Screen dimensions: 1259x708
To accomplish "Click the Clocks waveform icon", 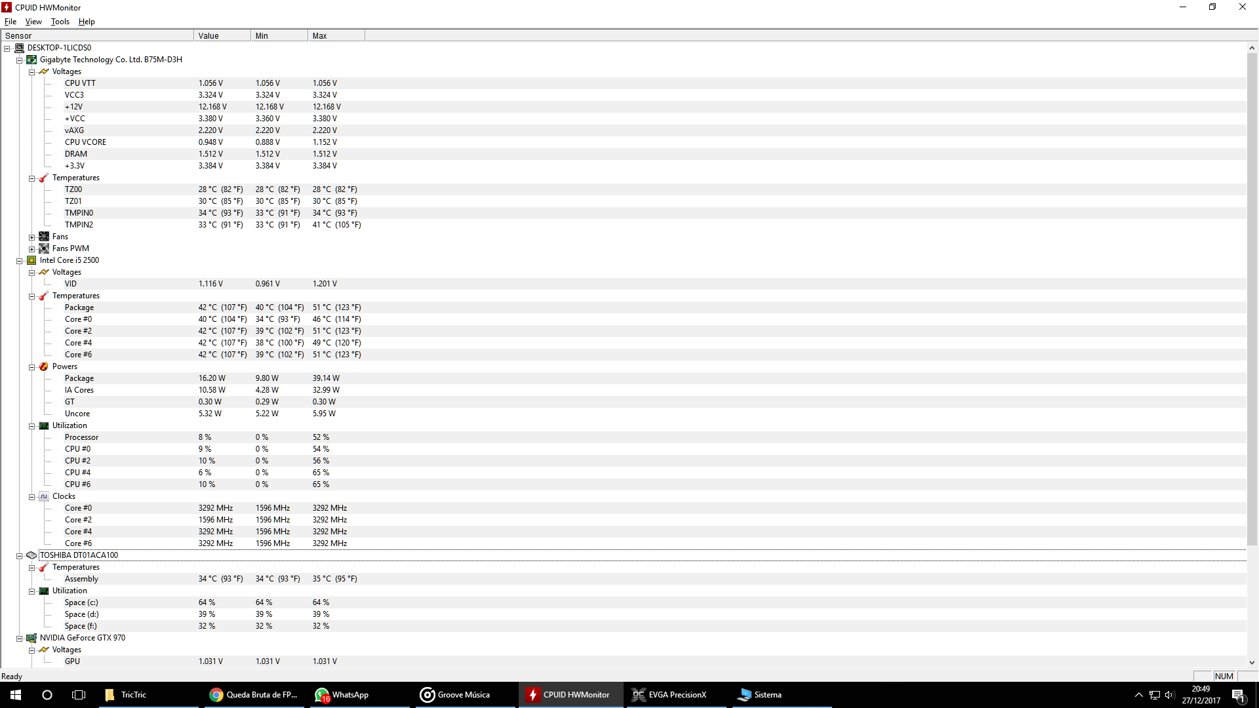I will (44, 496).
